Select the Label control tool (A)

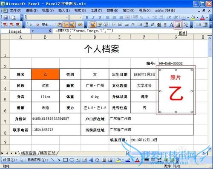point(171,25)
